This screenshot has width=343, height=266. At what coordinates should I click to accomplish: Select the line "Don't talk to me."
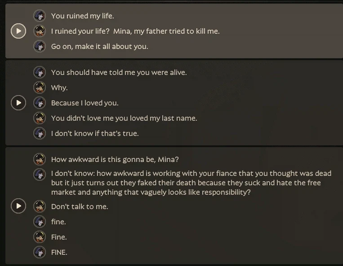(x=80, y=207)
